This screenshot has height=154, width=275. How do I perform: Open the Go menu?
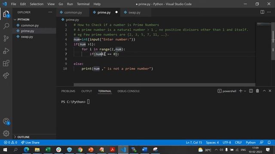61,4
